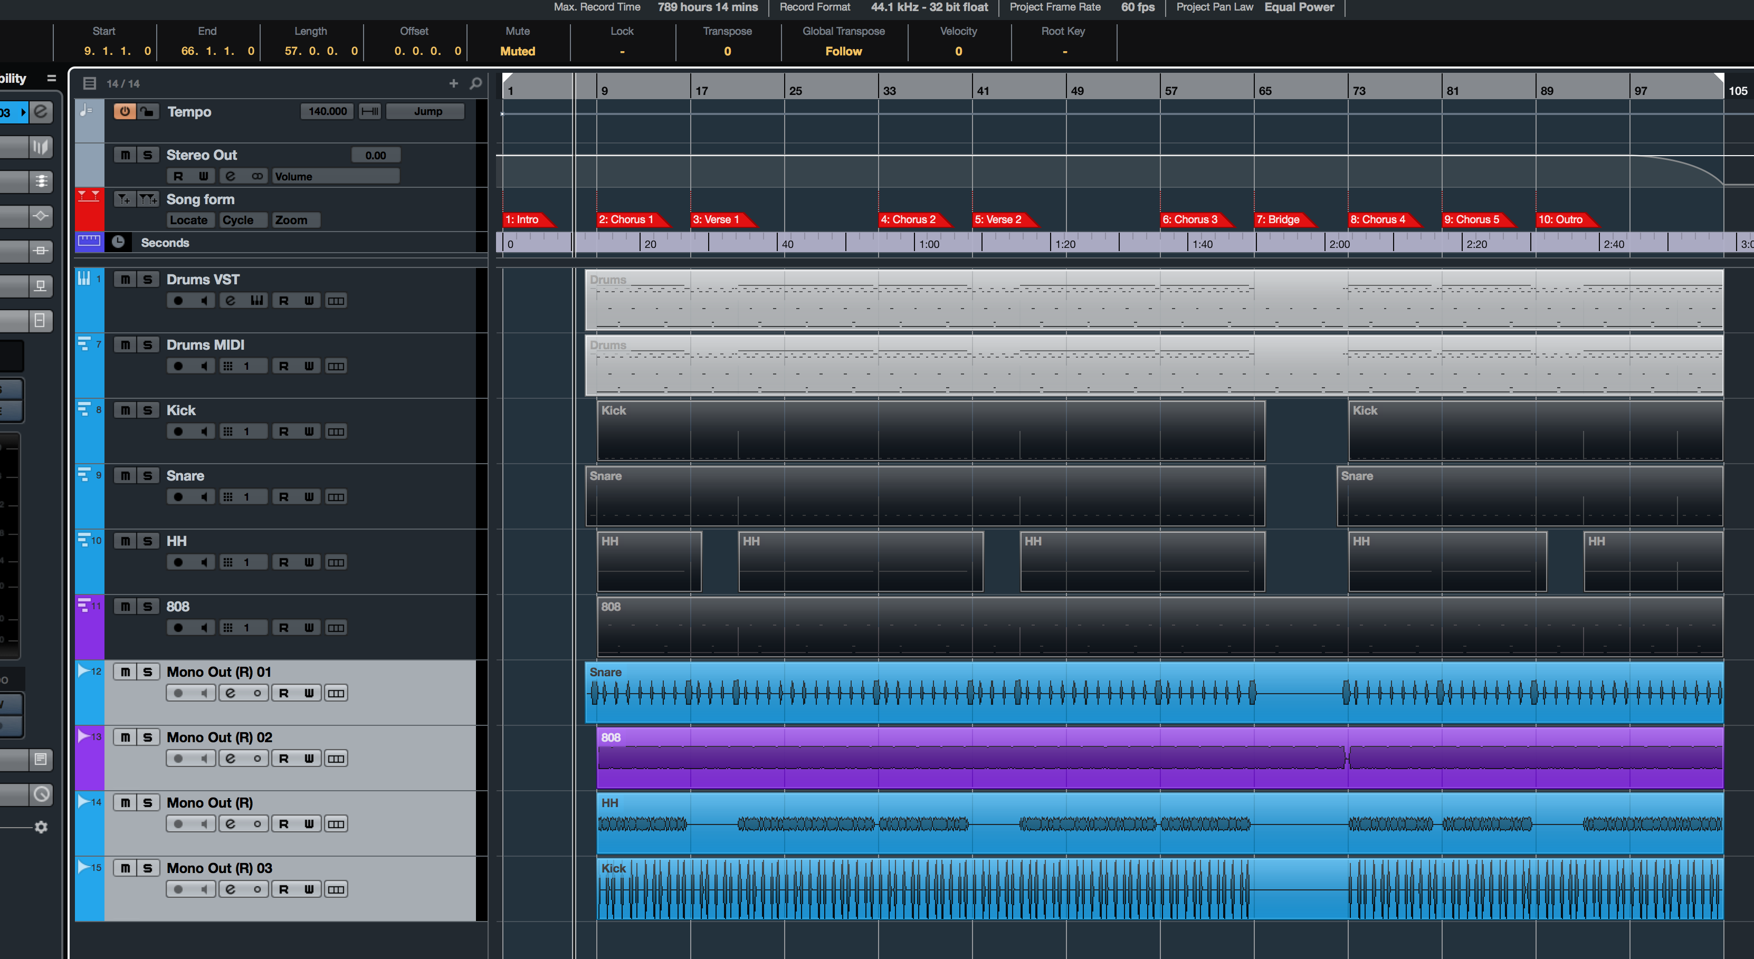Solo the 808 MIDI track

[x=148, y=607]
